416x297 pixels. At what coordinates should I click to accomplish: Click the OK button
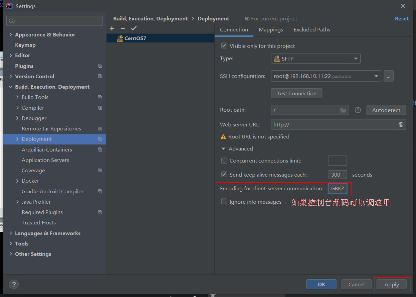click(322, 284)
